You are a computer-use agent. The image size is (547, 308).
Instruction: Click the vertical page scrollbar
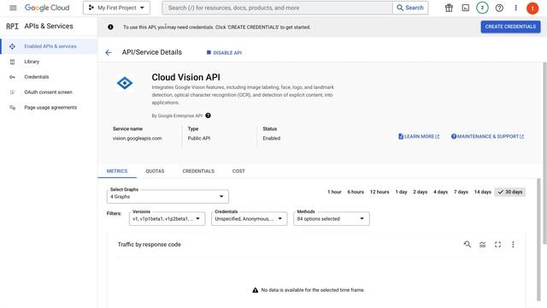point(544,153)
